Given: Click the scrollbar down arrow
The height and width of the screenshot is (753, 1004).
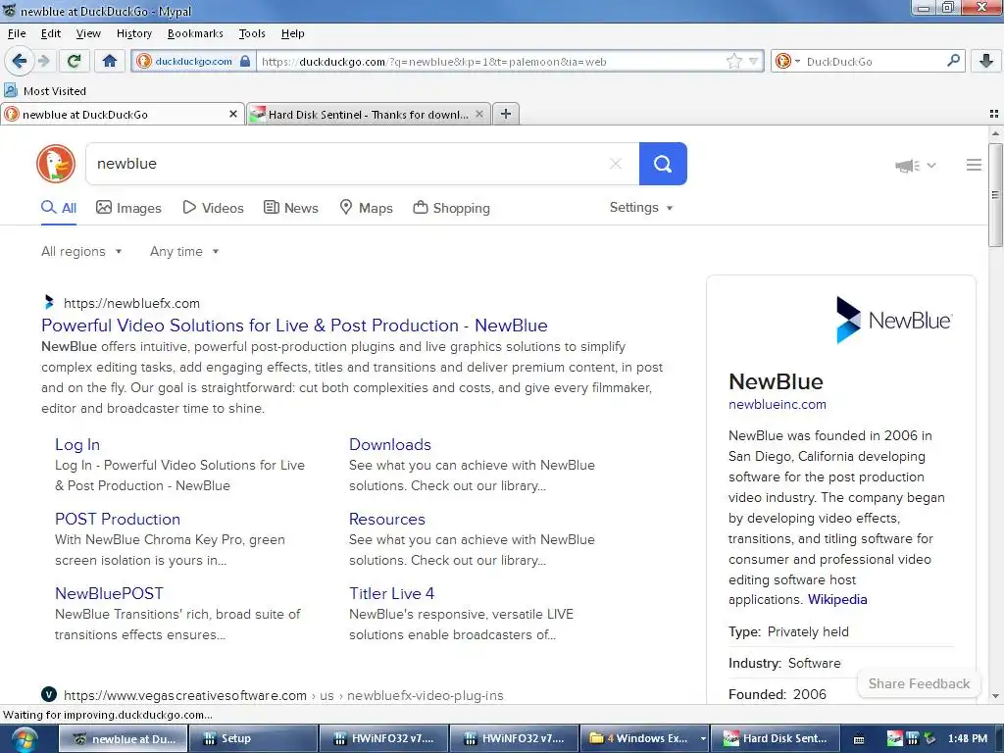Looking at the screenshot, I should coord(995,696).
